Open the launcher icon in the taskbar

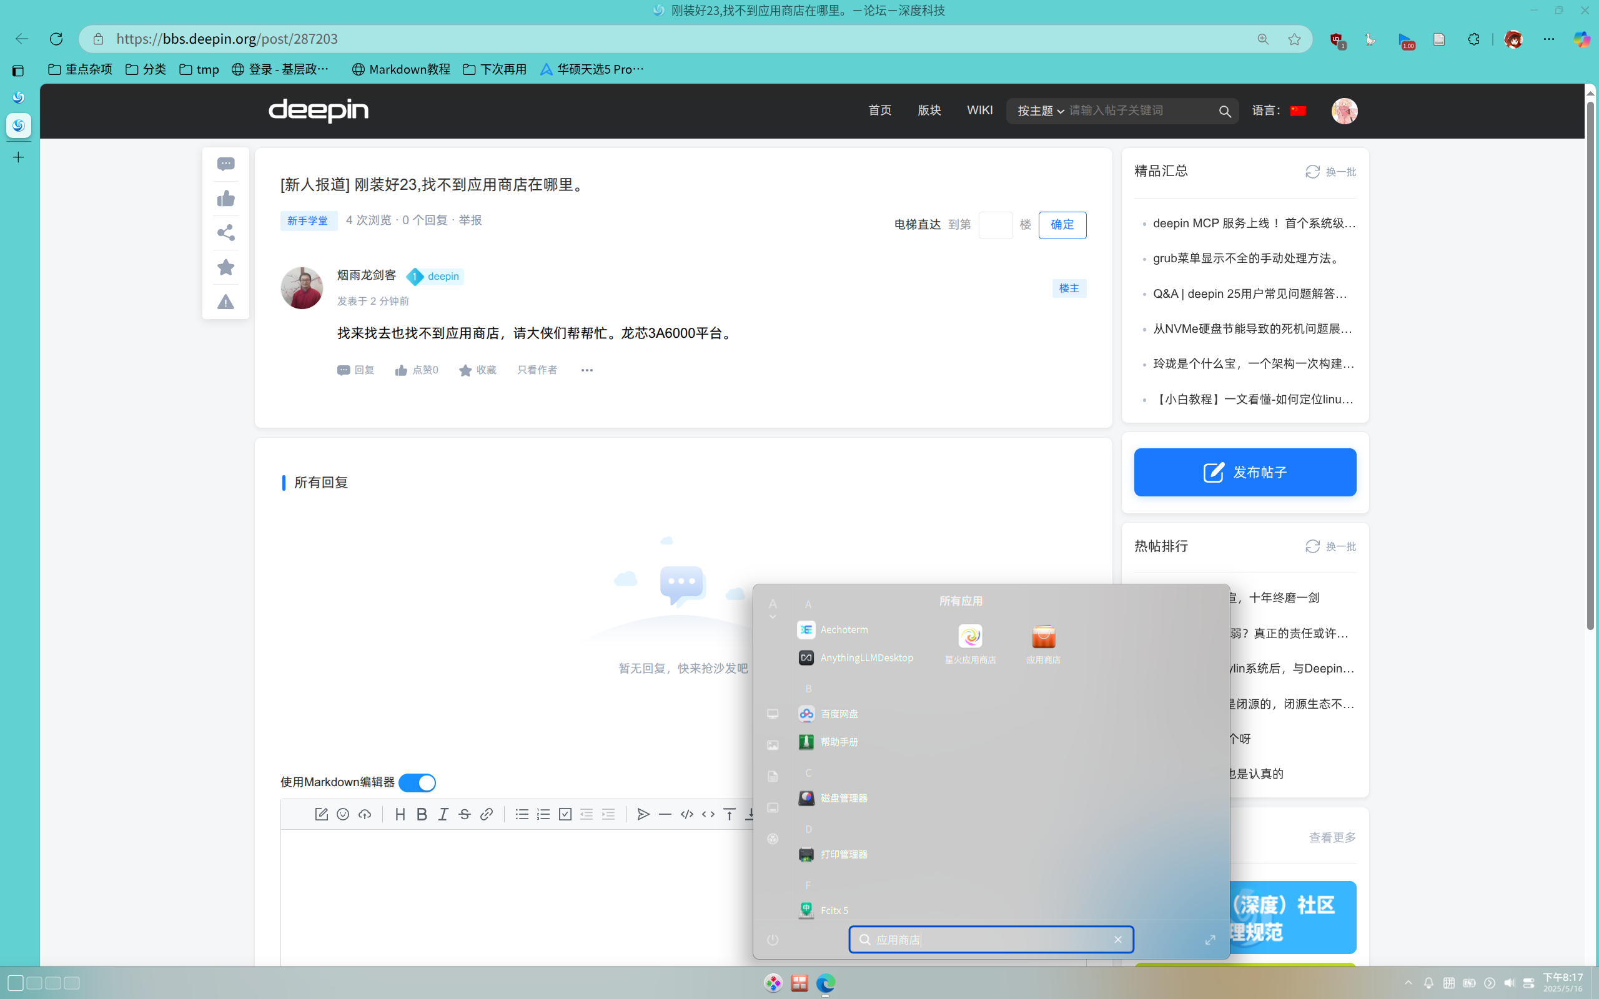[x=773, y=983]
